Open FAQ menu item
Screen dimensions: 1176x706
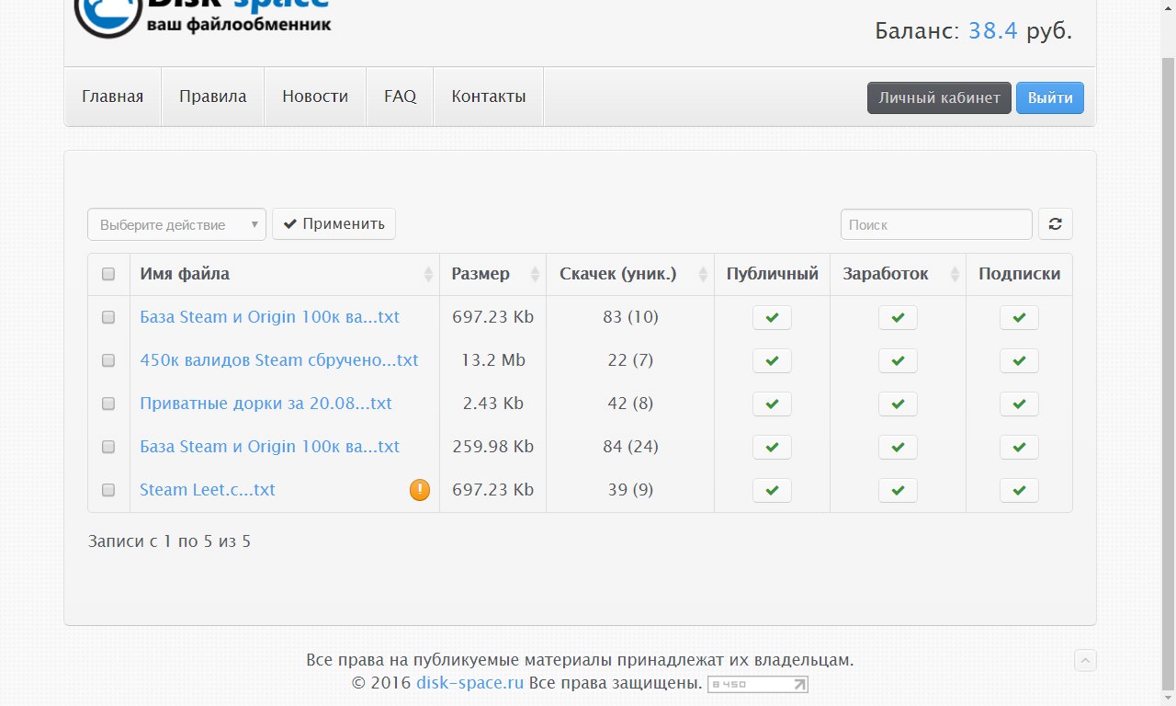pos(401,97)
